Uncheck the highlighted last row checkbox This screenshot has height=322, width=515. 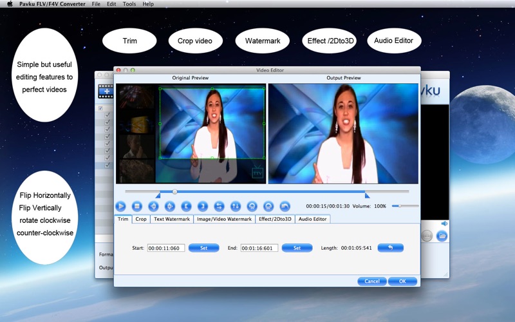(107, 165)
